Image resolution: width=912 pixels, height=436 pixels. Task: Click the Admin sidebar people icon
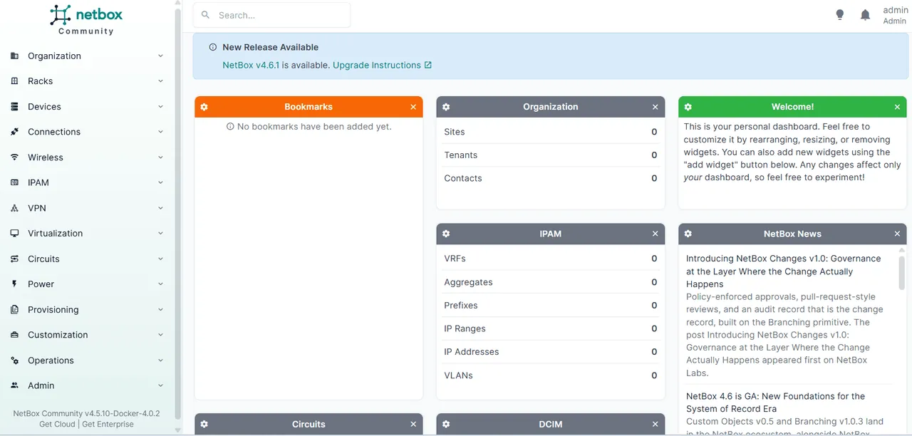(14, 385)
